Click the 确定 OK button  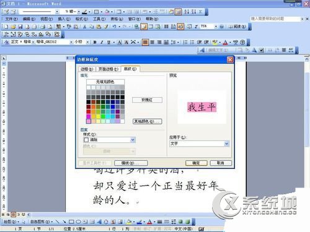point(196,163)
